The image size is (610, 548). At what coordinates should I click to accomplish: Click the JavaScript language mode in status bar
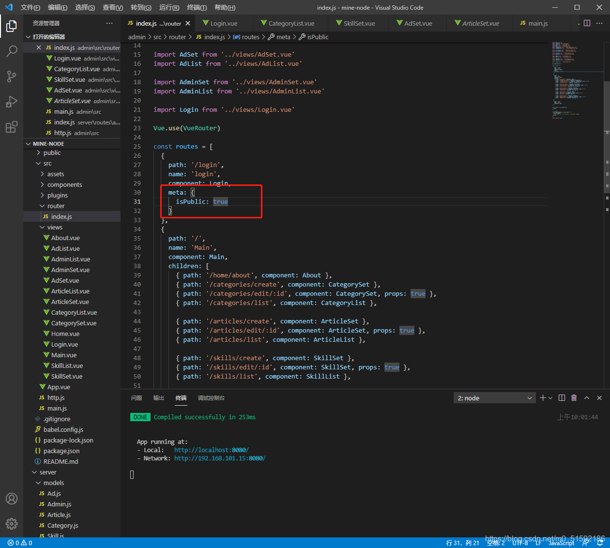point(561,543)
